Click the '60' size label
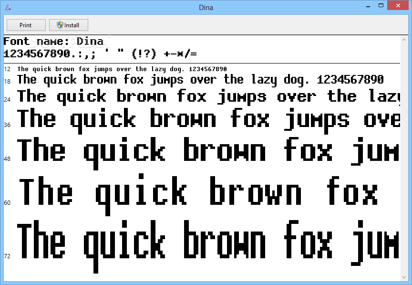 tap(7, 202)
